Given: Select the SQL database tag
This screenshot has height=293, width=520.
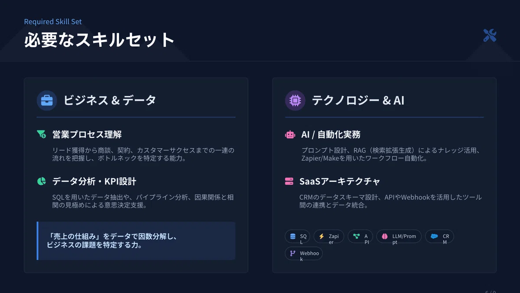Looking at the screenshot, I should point(298,236).
